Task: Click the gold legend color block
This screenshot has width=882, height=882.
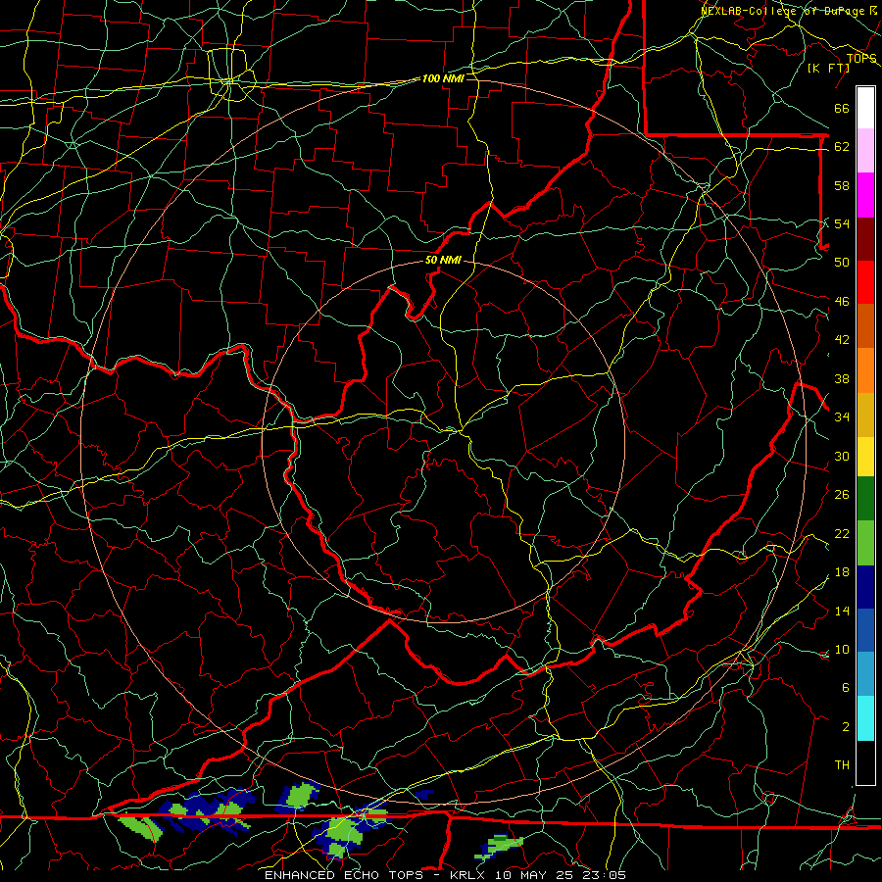Action: [865, 415]
